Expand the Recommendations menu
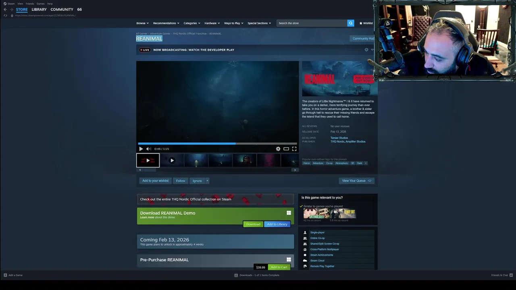 click(166, 23)
